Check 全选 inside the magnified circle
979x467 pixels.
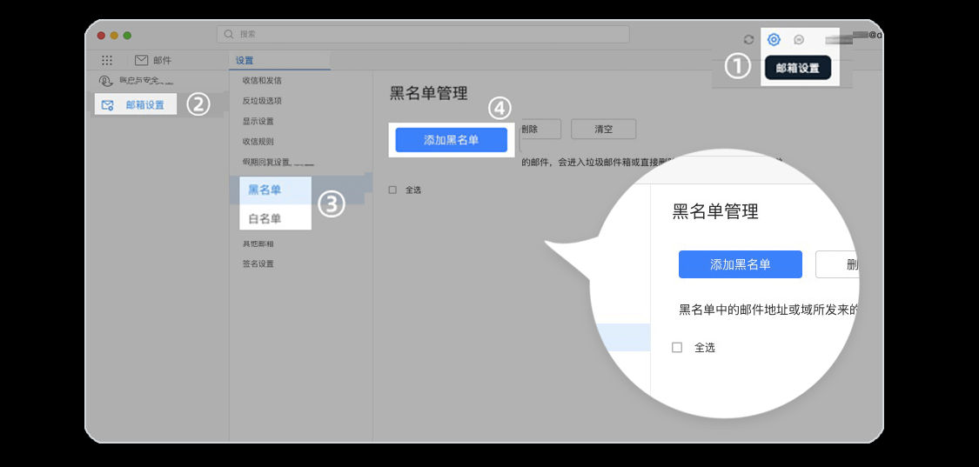(x=677, y=347)
